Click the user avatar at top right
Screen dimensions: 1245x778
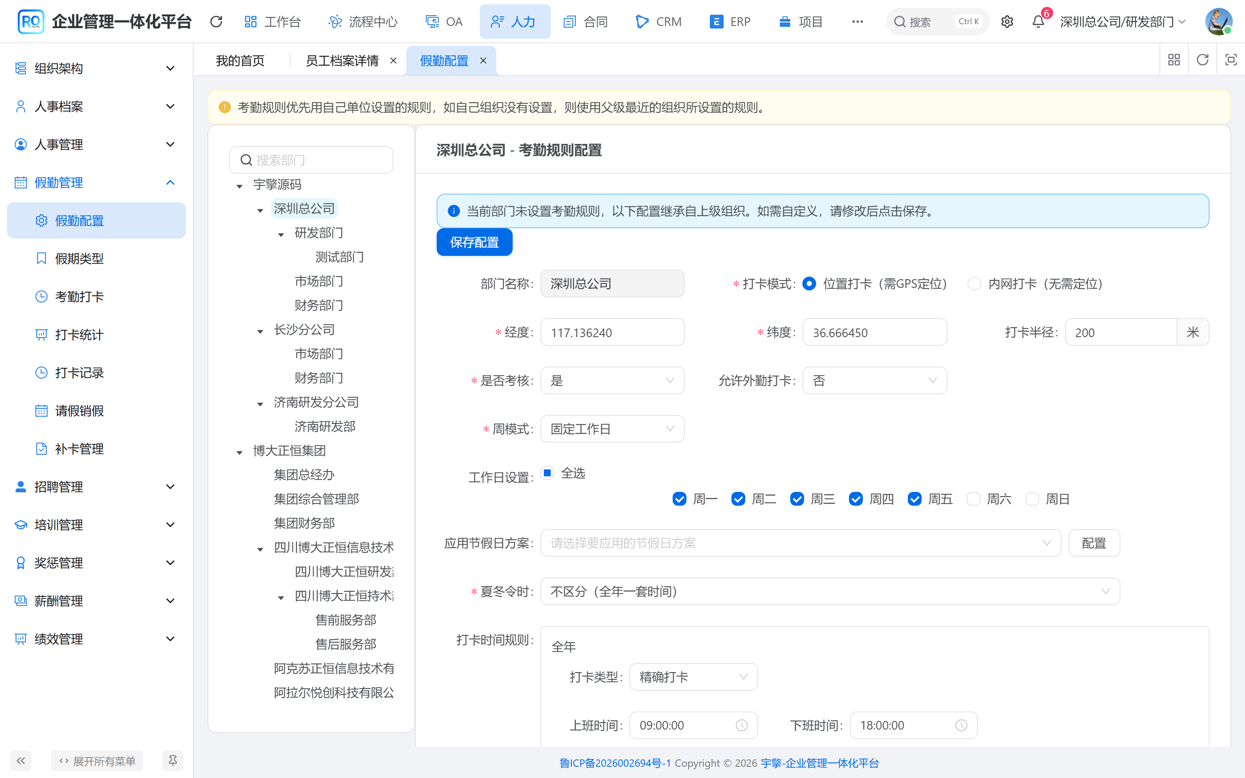[1218, 22]
